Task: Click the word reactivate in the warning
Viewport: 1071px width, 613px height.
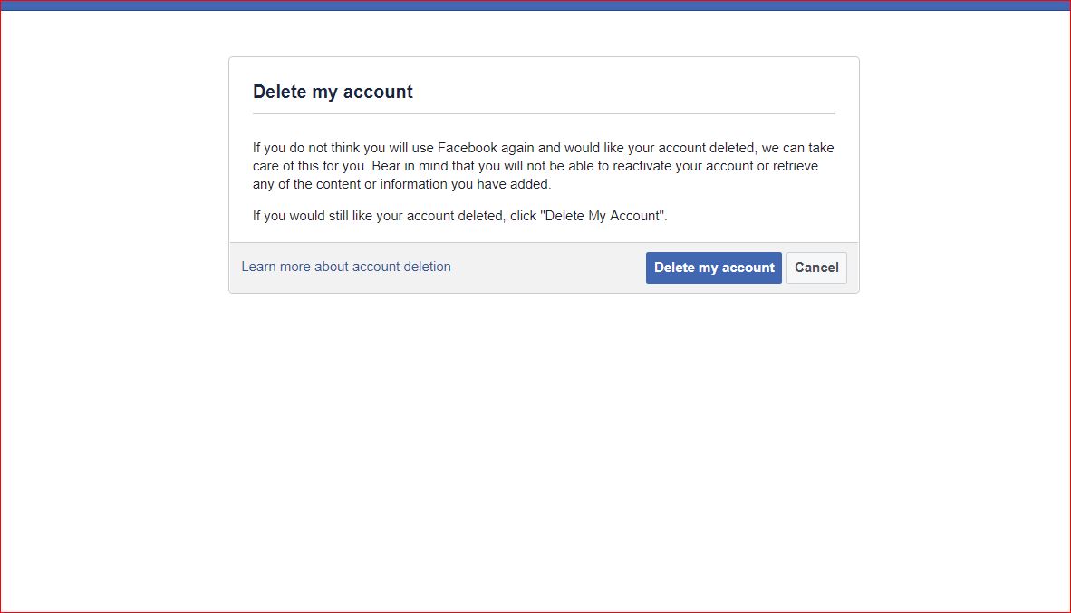Action: click(635, 166)
